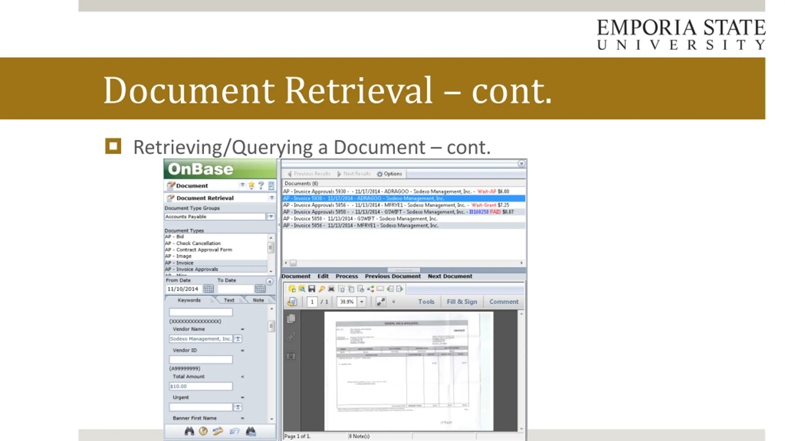This screenshot has width=785, height=441.
Task: Click the envelope Send Mail icon
Action: coord(380,289)
